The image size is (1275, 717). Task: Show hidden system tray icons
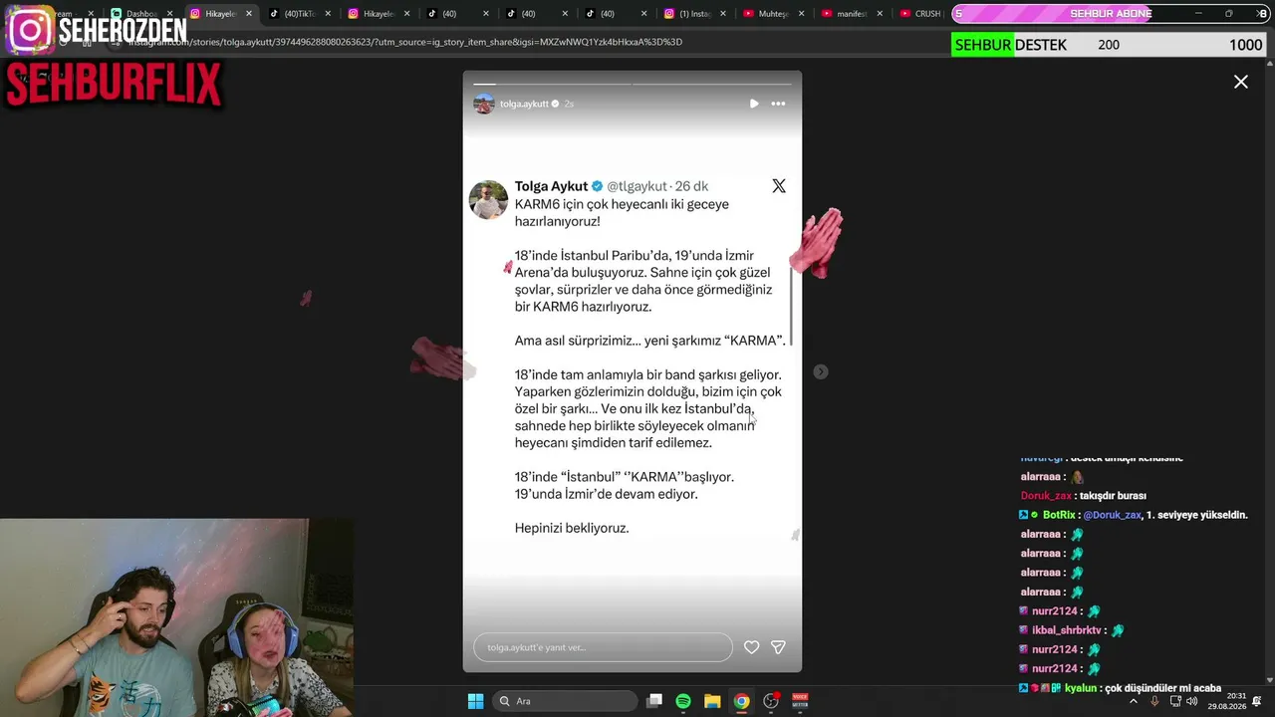(x=1133, y=701)
